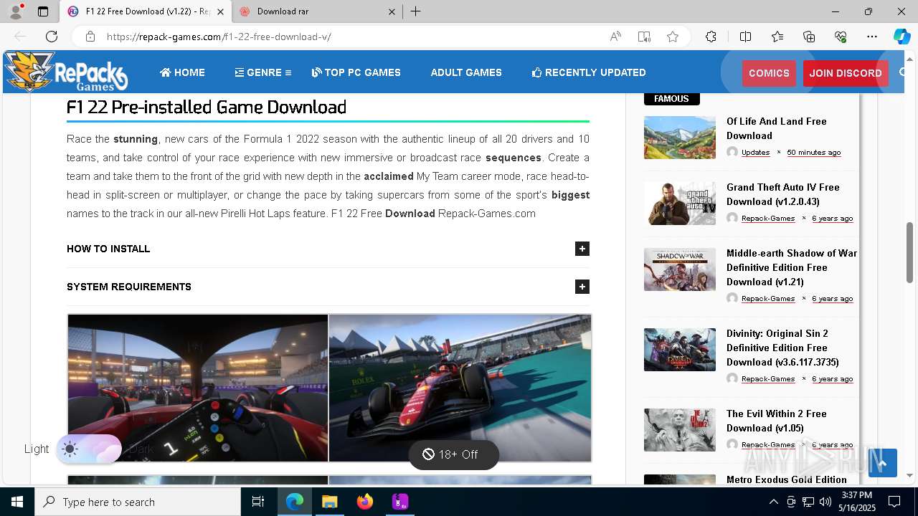This screenshot has height=516, width=918.
Task: Click the browser address bar URL
Action: click(x=219, y=37)
